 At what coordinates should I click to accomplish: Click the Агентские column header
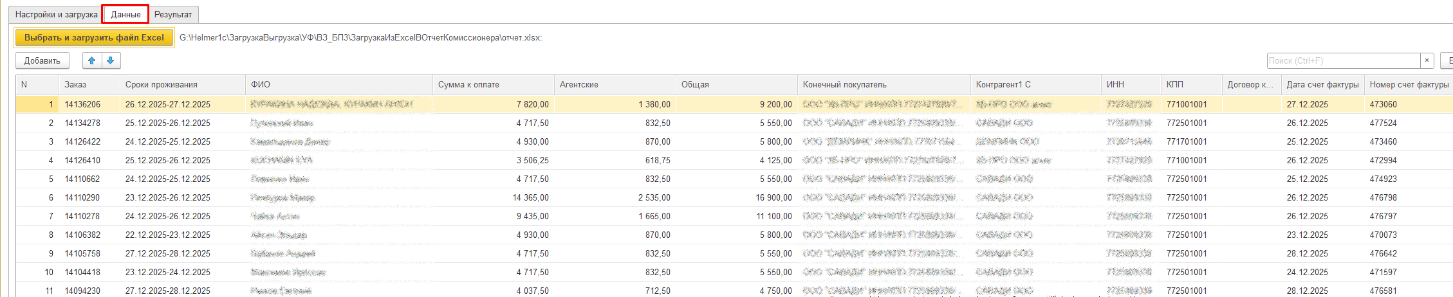pos(614,84)
